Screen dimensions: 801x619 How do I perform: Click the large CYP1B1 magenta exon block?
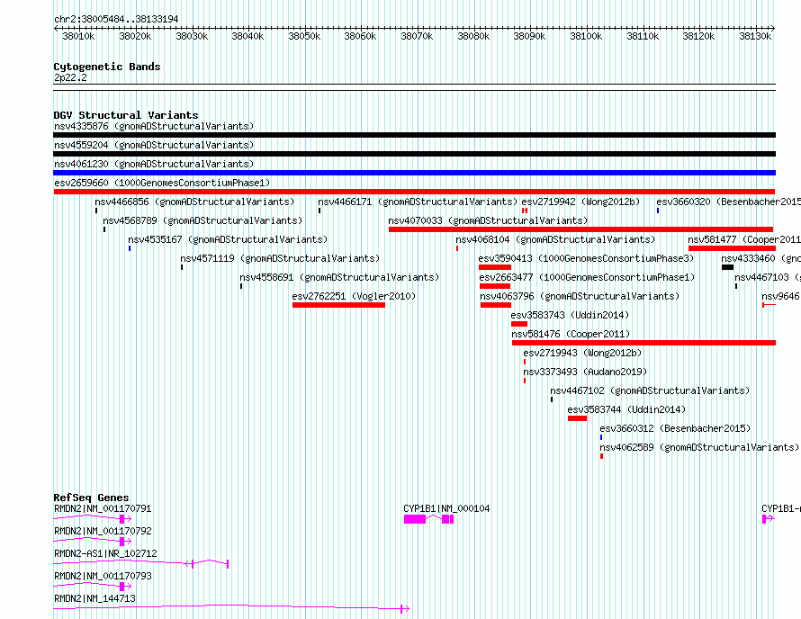[415, 519]
